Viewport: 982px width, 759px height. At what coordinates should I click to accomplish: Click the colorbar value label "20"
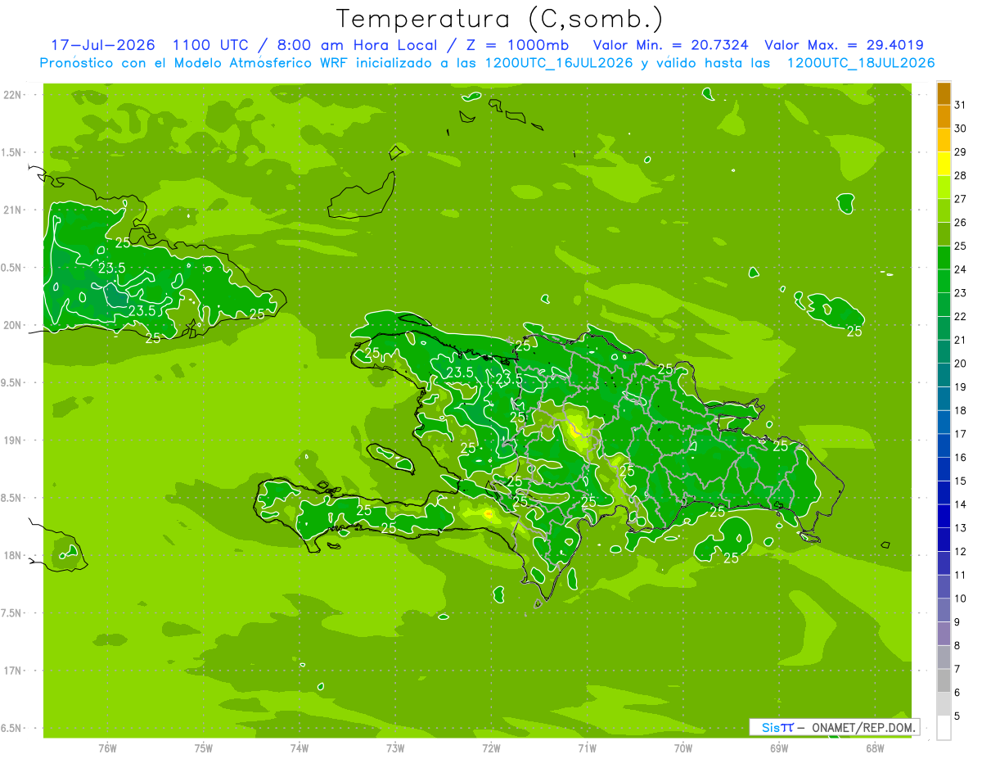(x=960, y=364)
